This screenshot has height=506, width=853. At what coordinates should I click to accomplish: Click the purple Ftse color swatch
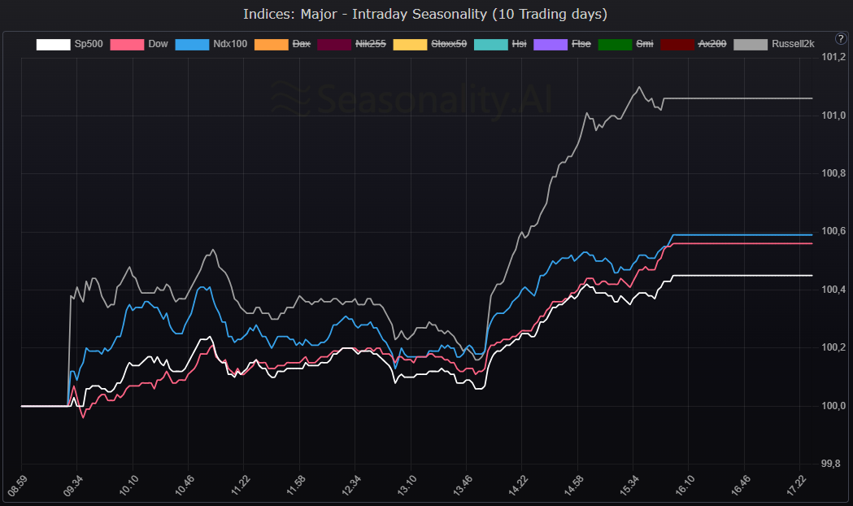click(551, 45)
